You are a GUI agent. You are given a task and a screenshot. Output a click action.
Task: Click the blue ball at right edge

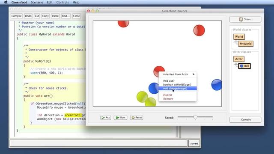(x=216, y=85)
